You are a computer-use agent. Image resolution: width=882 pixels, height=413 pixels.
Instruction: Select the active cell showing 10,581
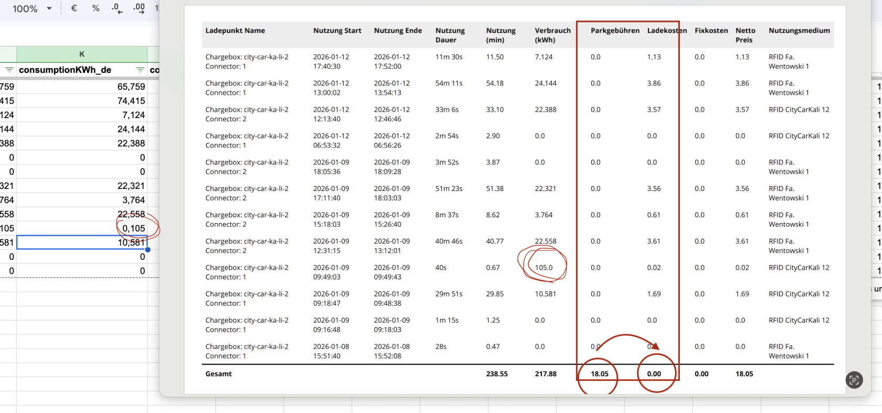pos(82,242)
